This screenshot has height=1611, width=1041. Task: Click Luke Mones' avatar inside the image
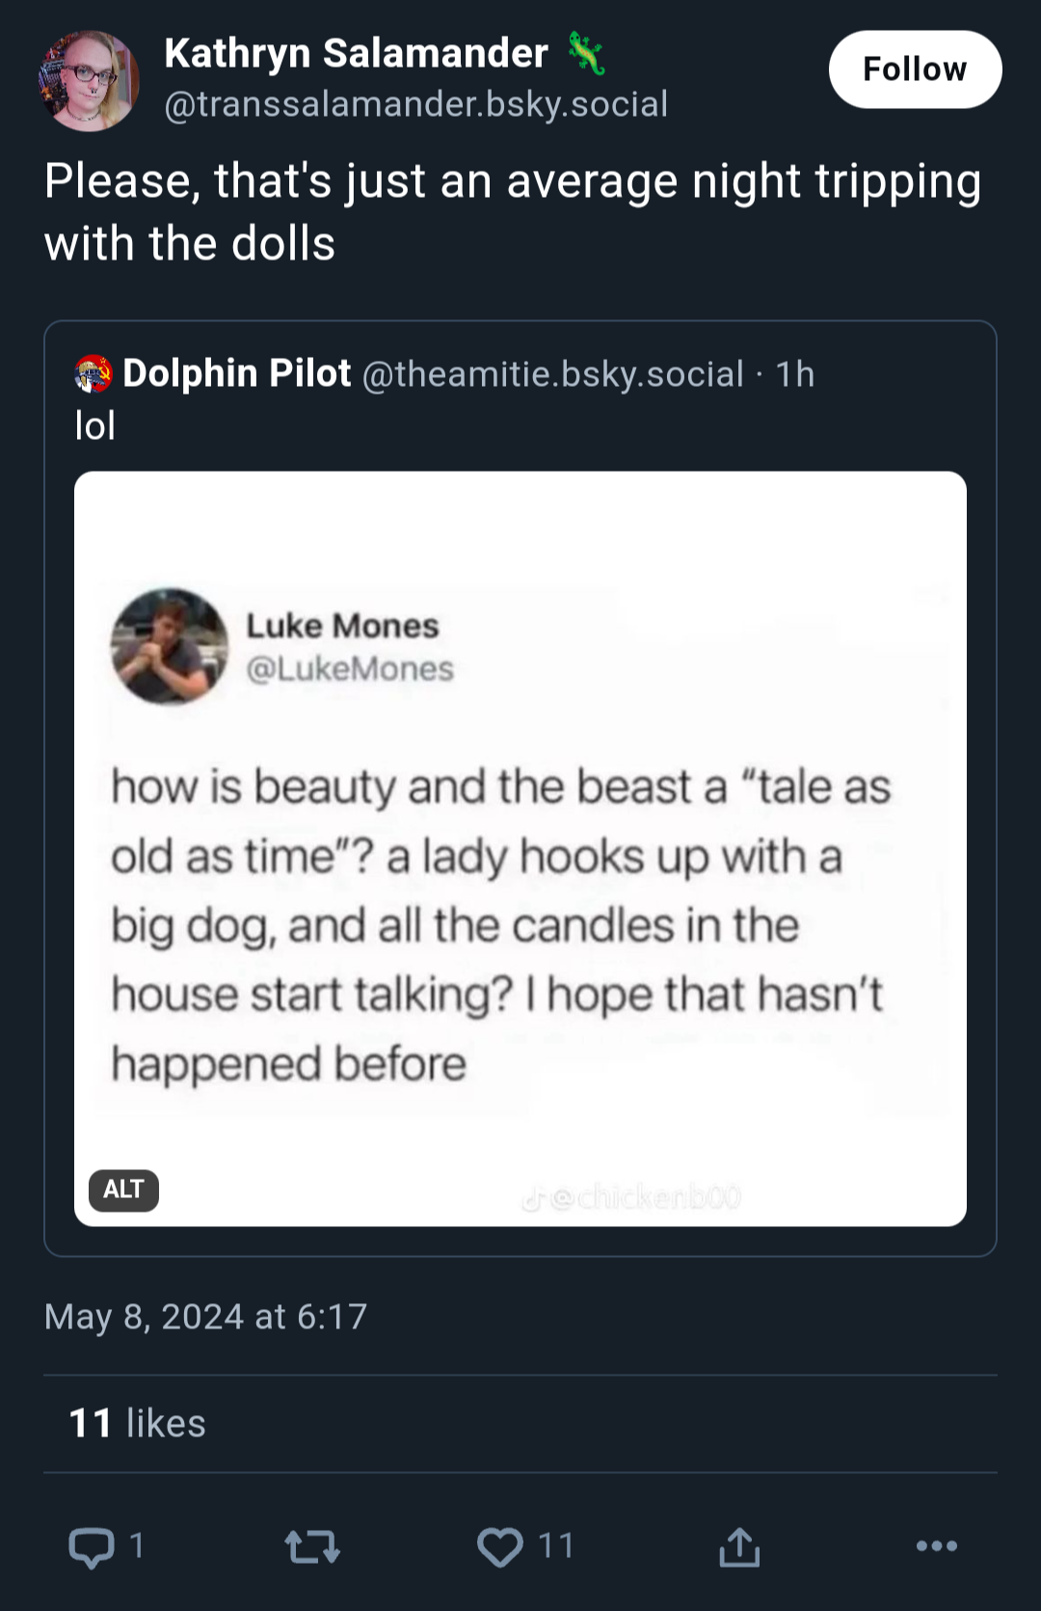tap(170, 646)
